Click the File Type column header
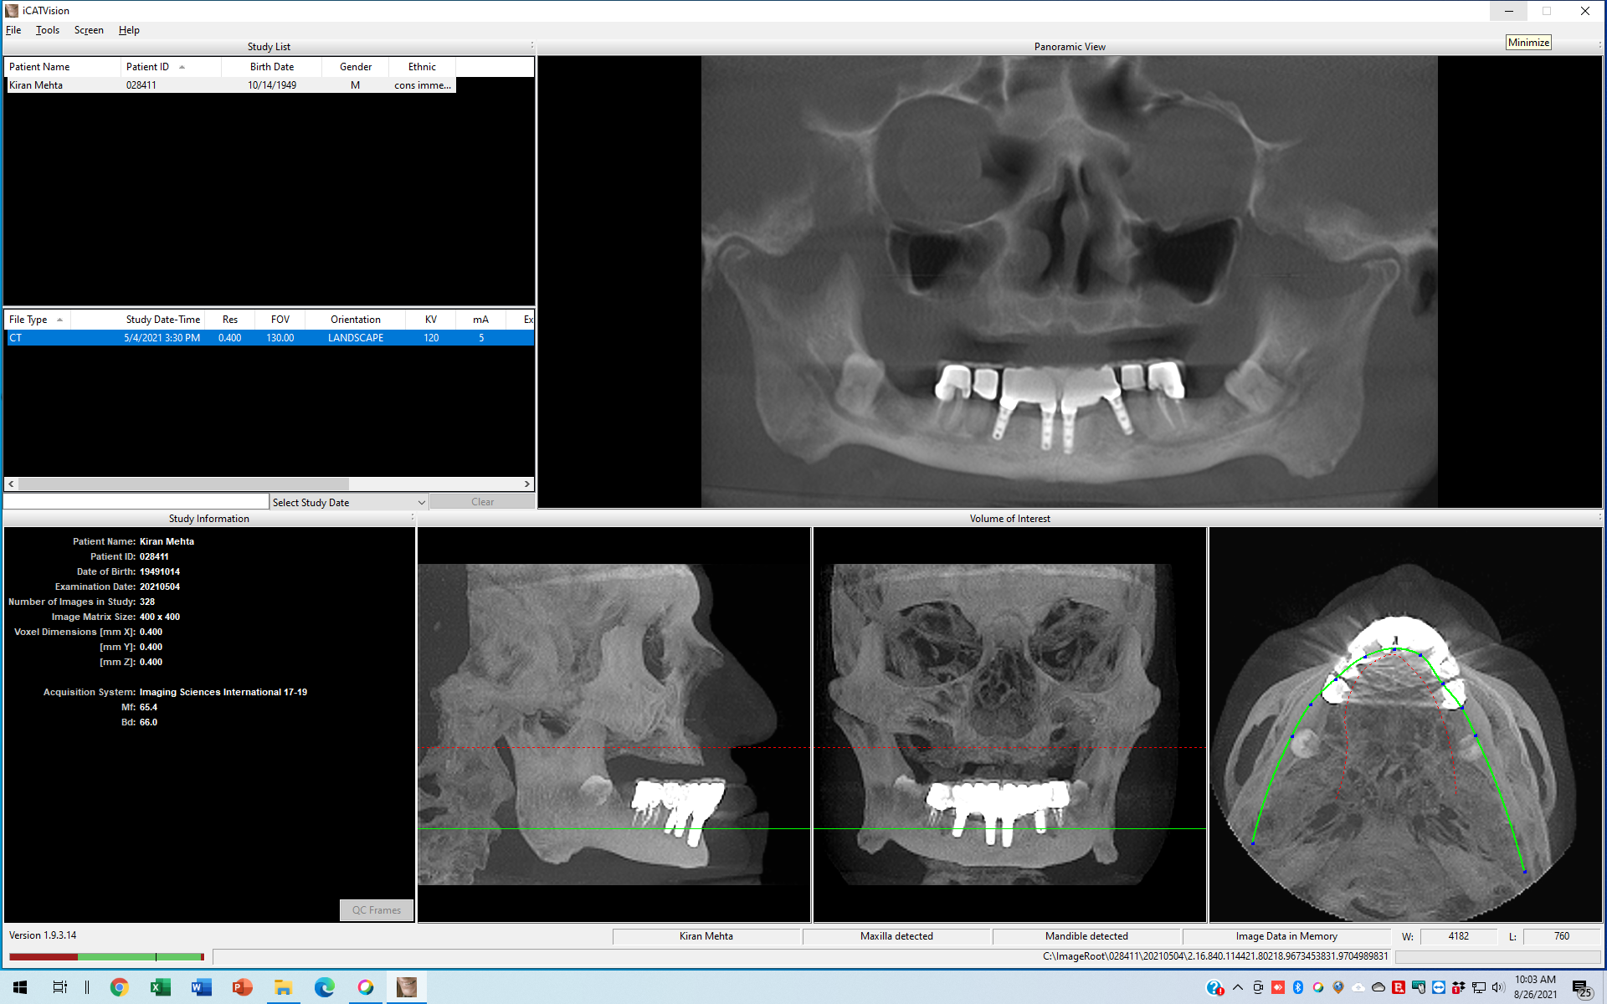 (x=37, y=320)
